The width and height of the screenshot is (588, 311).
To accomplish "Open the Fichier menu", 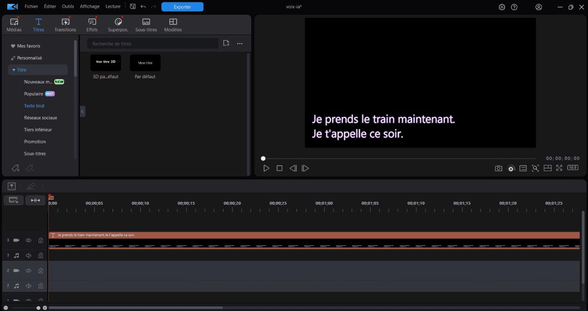I will (x=31, y=6).
